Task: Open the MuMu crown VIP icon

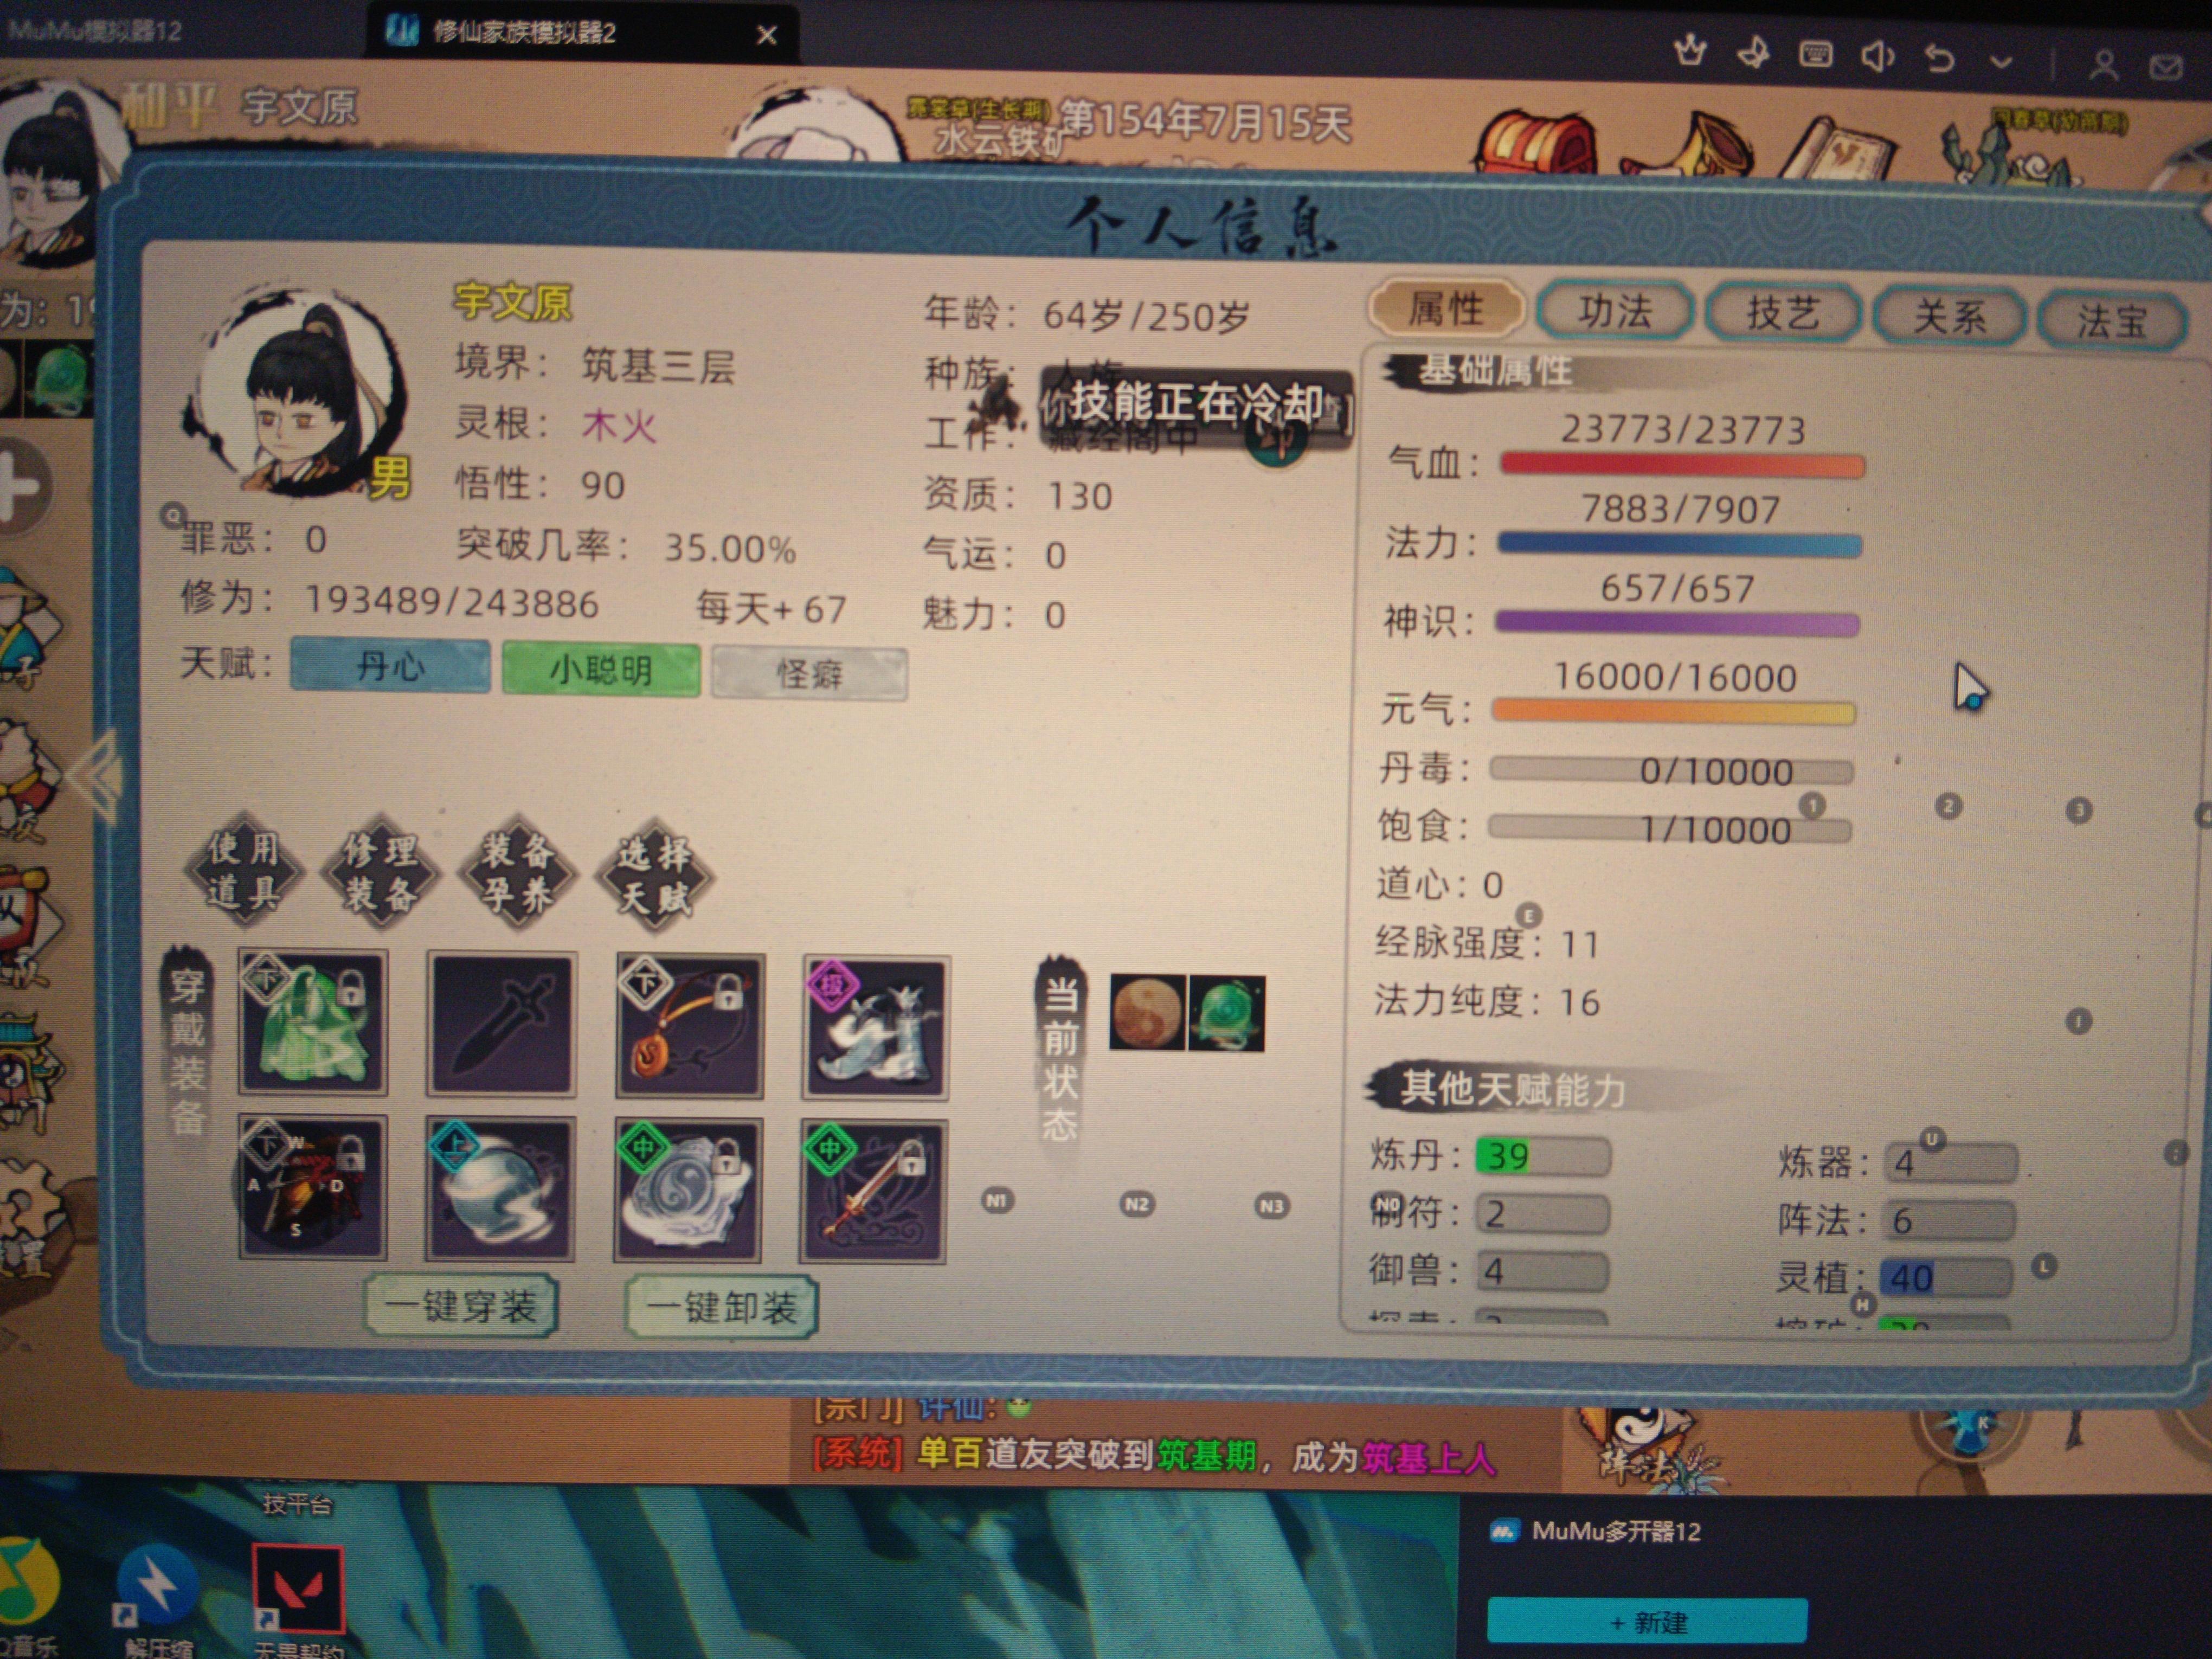Action: pyautogui.click(x=1690, y=52)
